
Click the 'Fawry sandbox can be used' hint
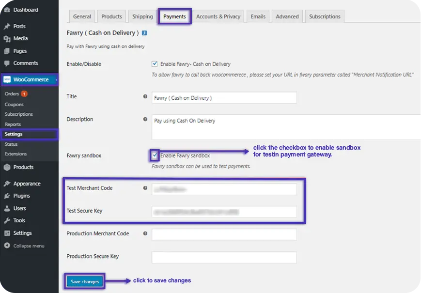click(201, 166)
